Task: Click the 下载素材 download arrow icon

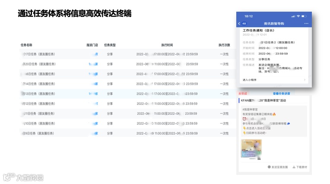Action: [294, 167]
